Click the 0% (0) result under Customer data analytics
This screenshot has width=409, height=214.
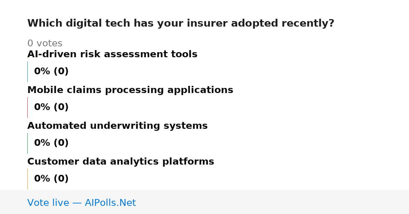pos(51,179)
